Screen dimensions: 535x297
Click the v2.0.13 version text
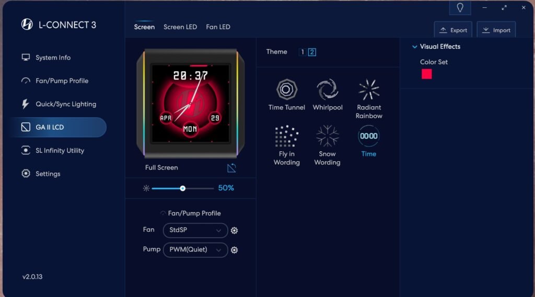tap(32, 277)
